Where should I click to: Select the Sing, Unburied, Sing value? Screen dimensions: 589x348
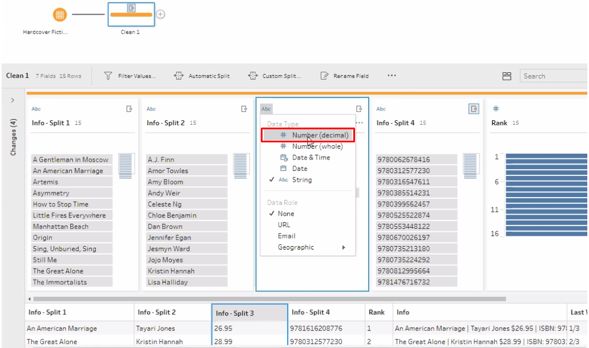point(72,249)
